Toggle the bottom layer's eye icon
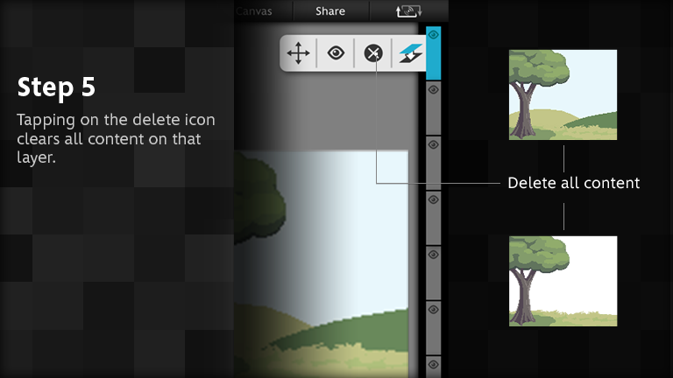Viewport: 673px width, 378px height. tap(434, 365)
